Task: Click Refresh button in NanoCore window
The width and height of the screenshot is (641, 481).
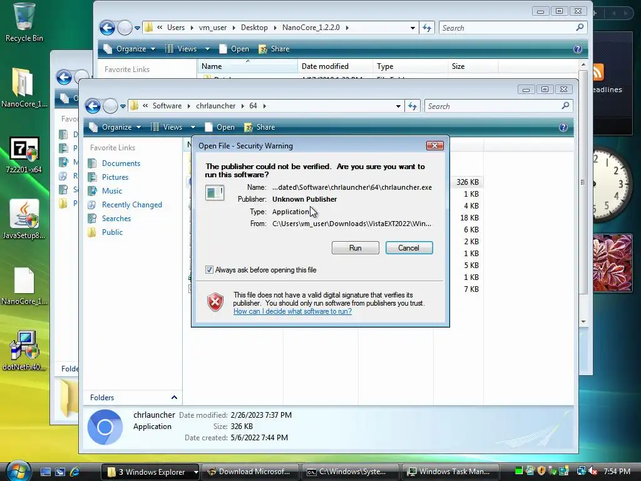Action: point(427,28)
